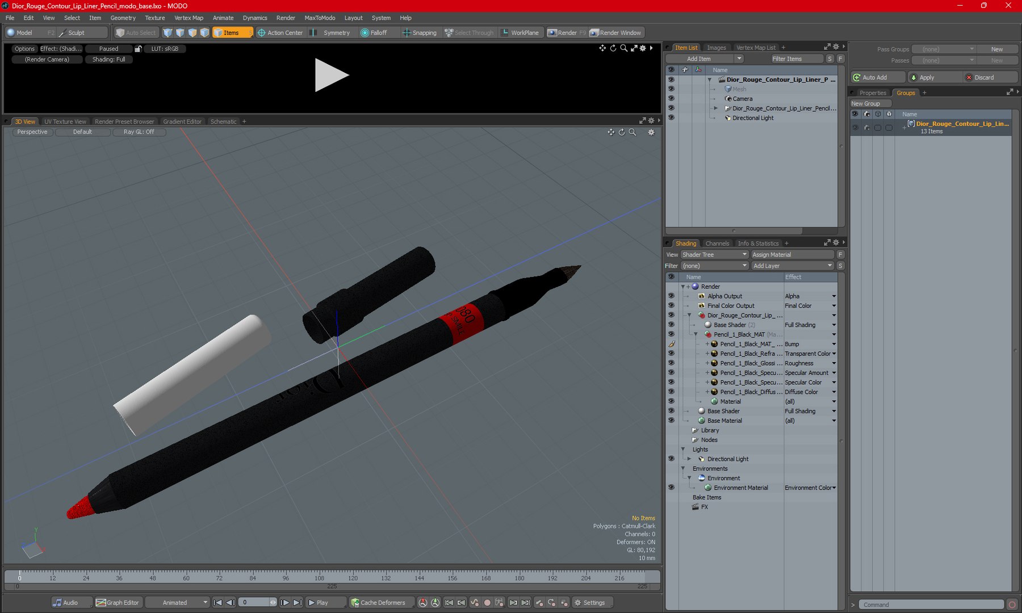Collapse the Environments section

click(x=683, y=469)
